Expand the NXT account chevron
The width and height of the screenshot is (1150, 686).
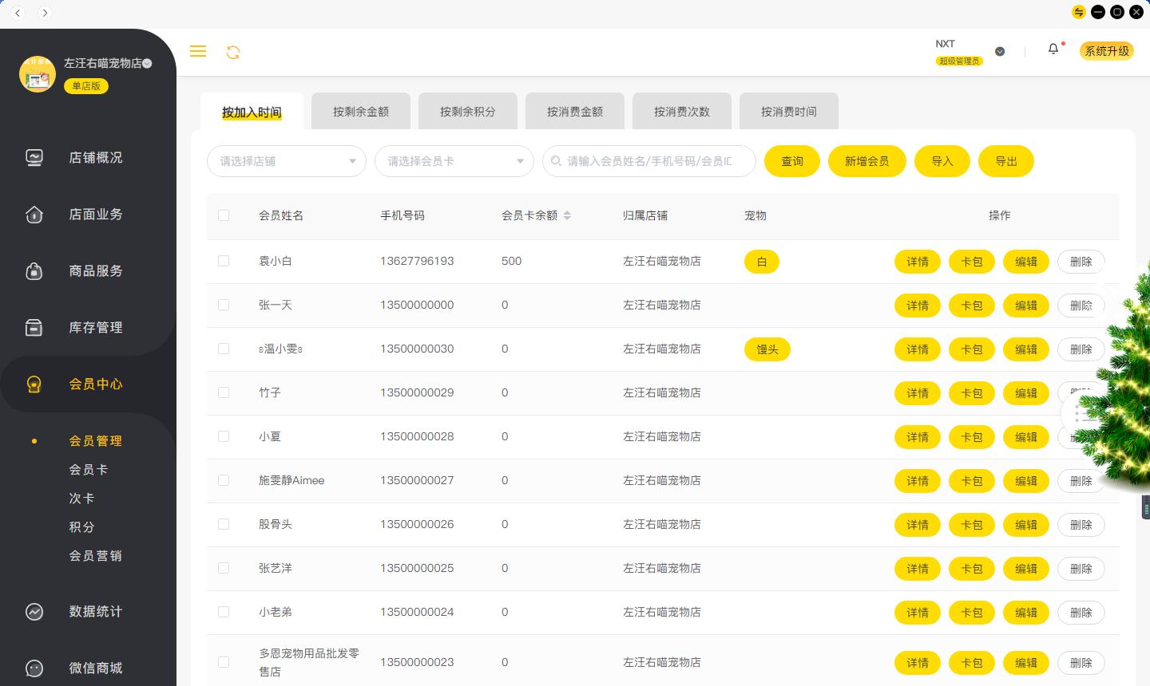[x=1000, y=51]
